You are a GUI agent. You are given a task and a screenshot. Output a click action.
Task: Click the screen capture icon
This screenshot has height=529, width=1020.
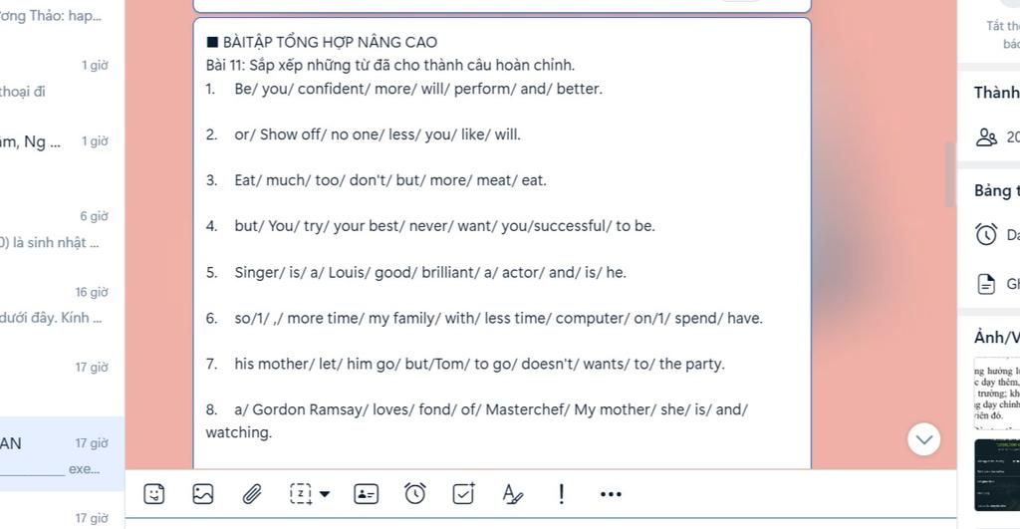point(301,494)
